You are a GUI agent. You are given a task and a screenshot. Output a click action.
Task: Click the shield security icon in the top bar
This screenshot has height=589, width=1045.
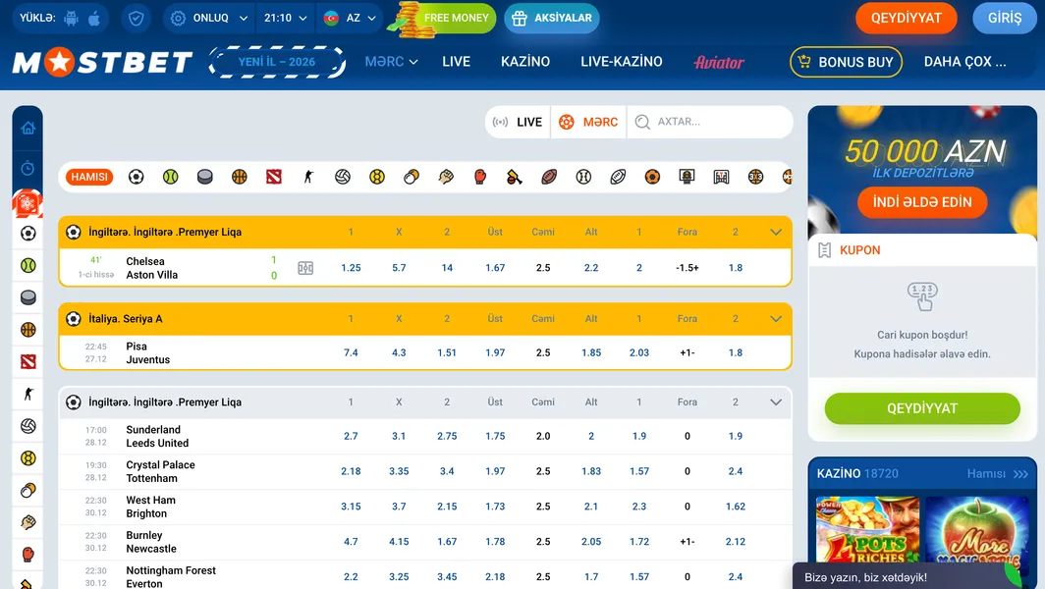coord(137,18)
